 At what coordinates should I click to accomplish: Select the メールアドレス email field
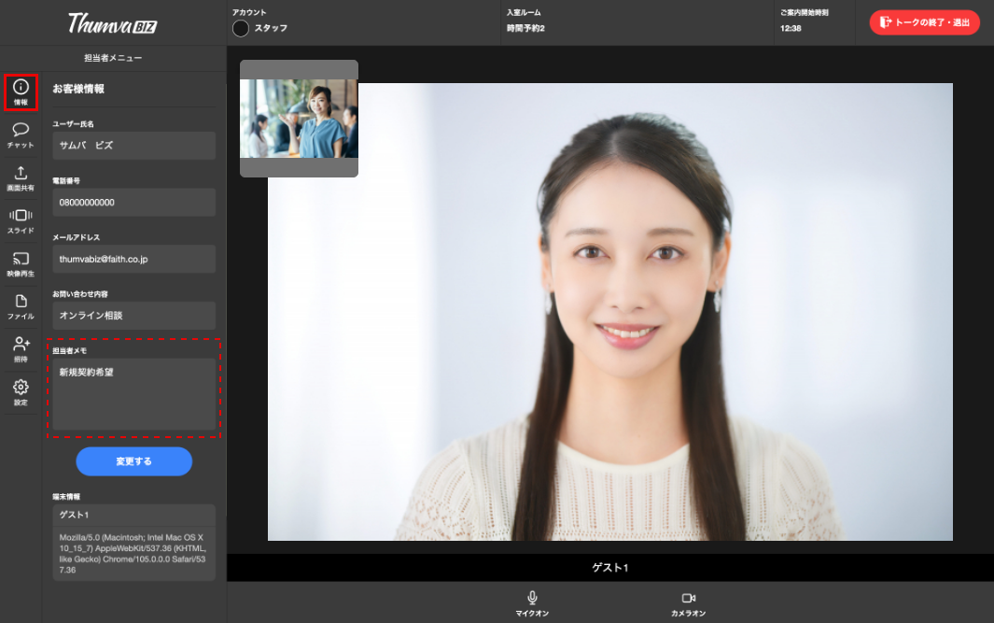(133, 259)
